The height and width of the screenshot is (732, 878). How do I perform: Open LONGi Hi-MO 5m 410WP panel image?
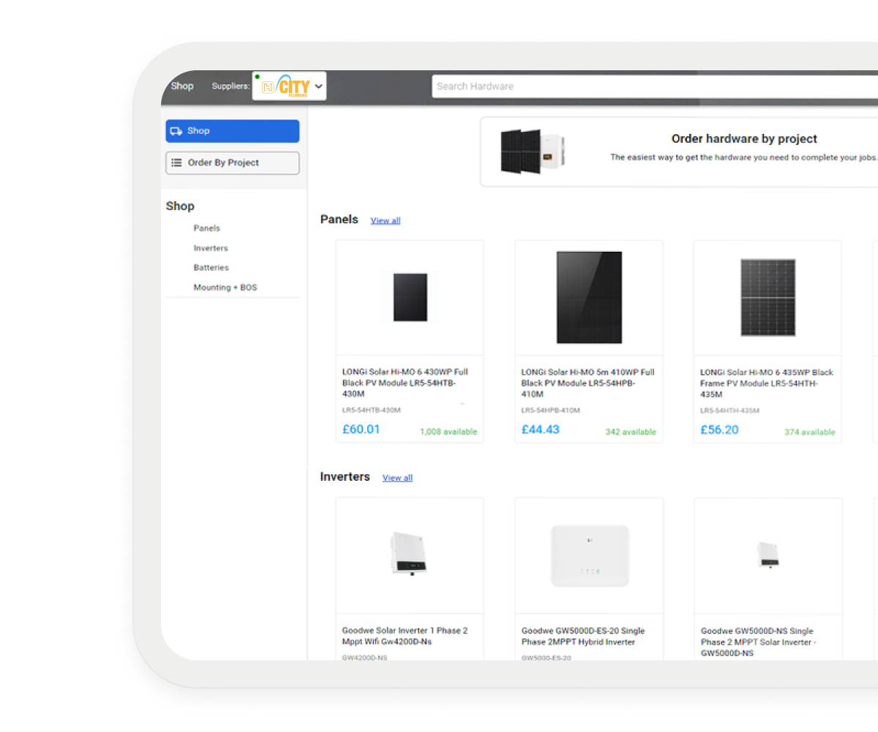click(x=589, y=297)
